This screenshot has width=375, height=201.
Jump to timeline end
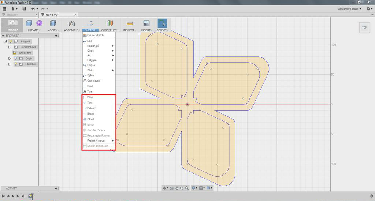click(23, 196)
